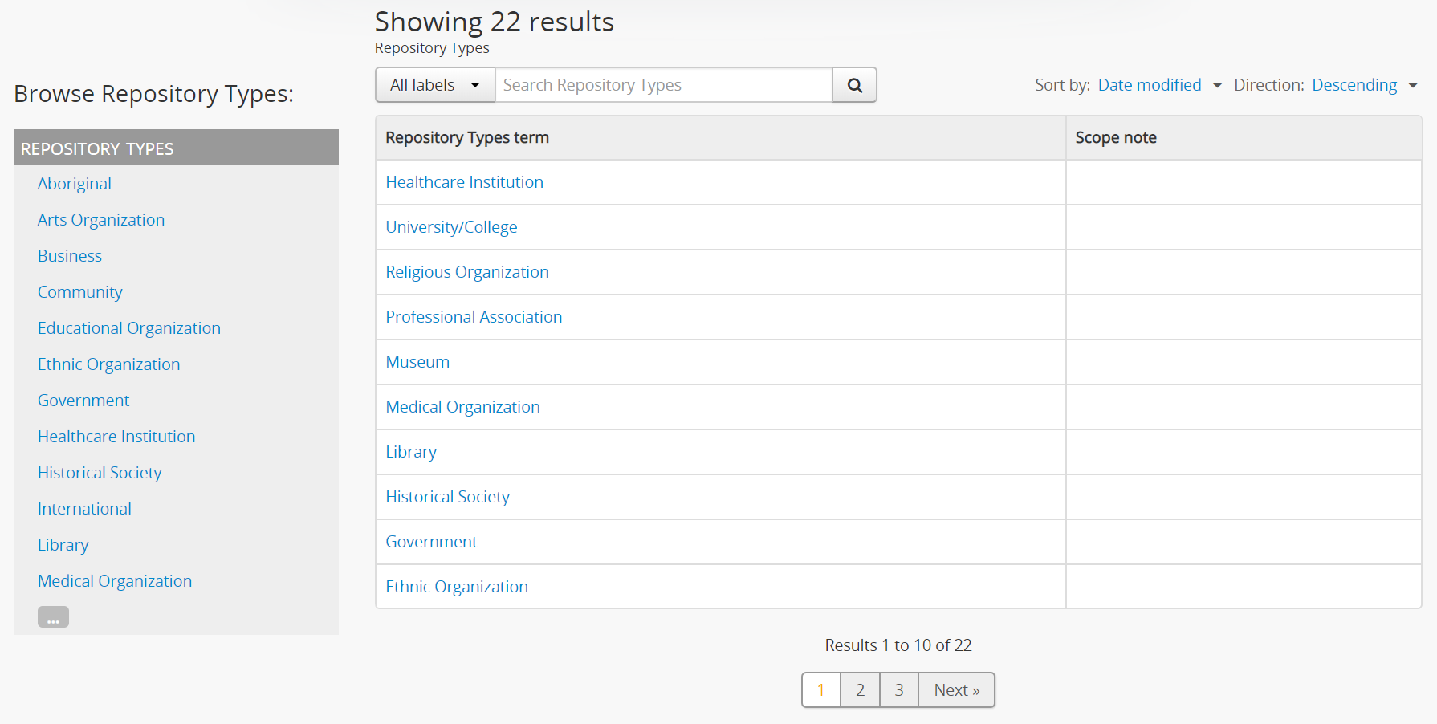This screenshot has height=724, width=1437.
Task: Open the Professional Association term
Action: tap(474, 317)
